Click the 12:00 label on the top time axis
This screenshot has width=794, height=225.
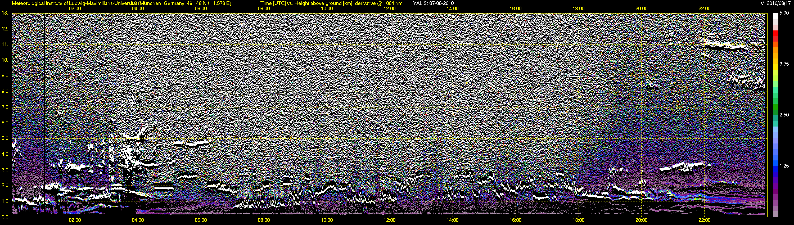pyautogui.click(x=390, y=9)
